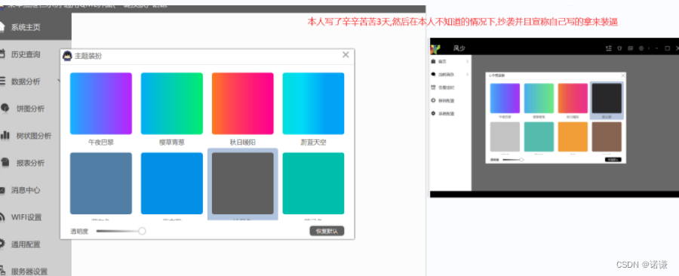Viewport: 679px width, 276px height.
Task: Select the 饼图分析 pie chart icon
Action: pyautogui.click(x=5, y=108)
